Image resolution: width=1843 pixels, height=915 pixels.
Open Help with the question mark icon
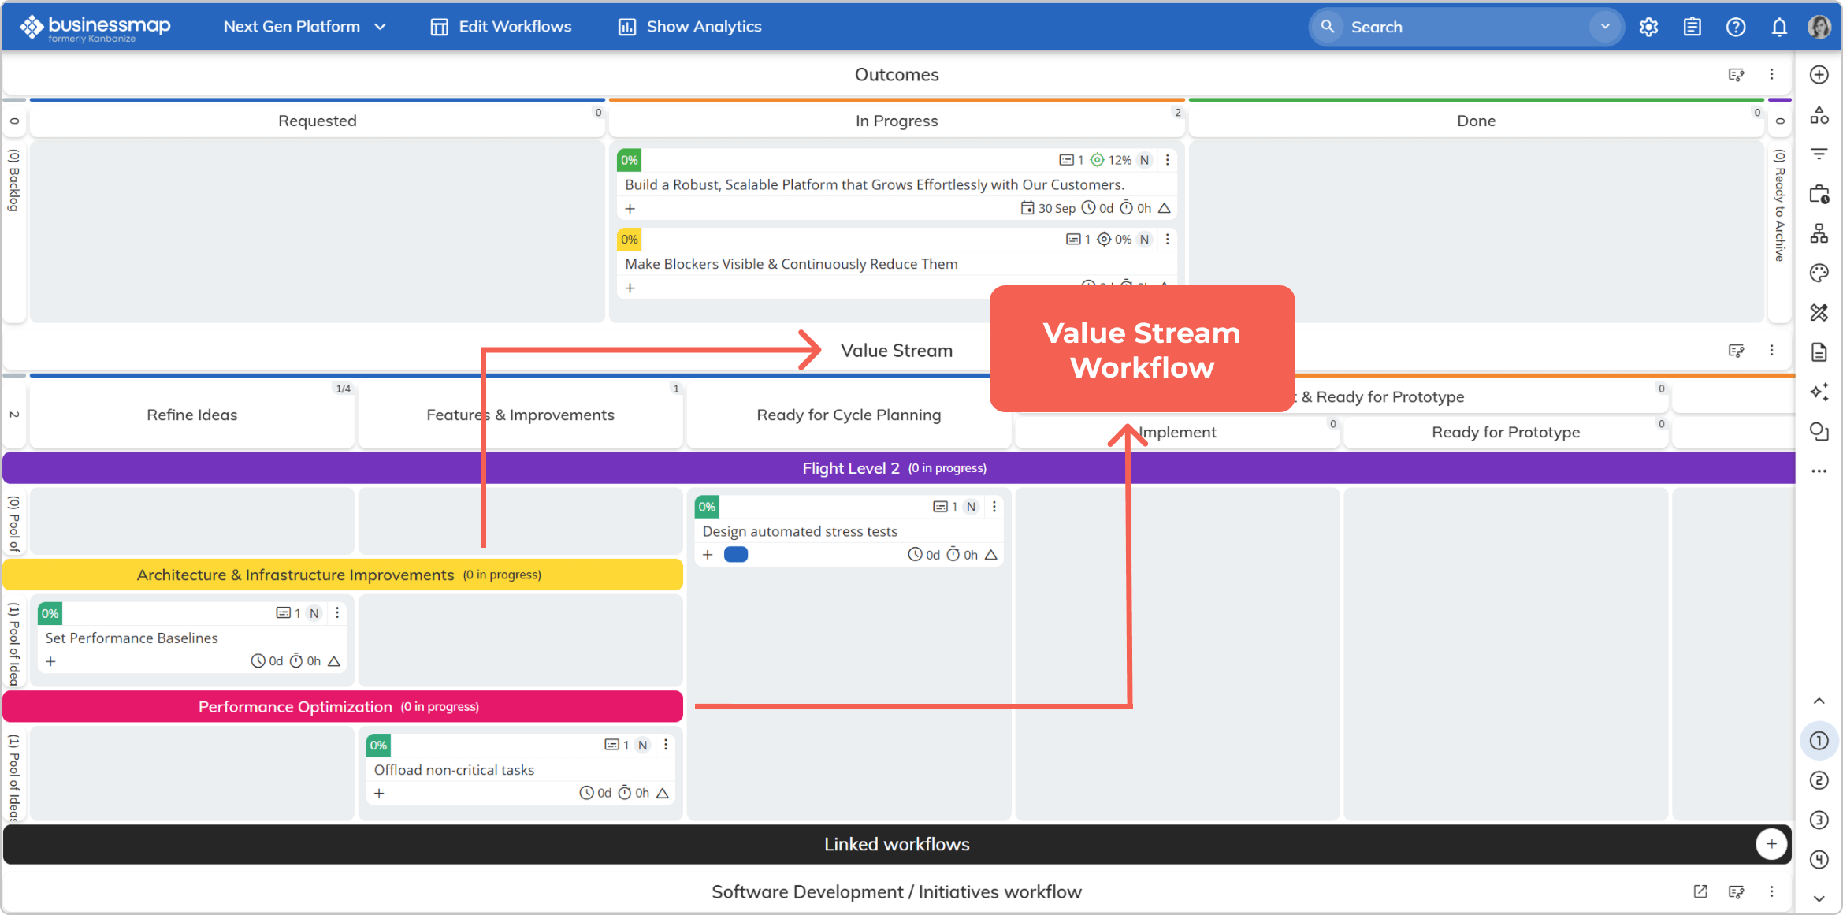(1735, 26)
